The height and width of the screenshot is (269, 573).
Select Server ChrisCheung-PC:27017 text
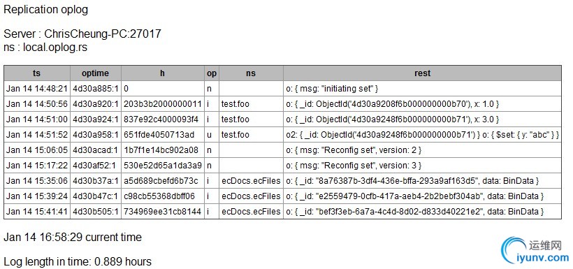coord(82,34)
